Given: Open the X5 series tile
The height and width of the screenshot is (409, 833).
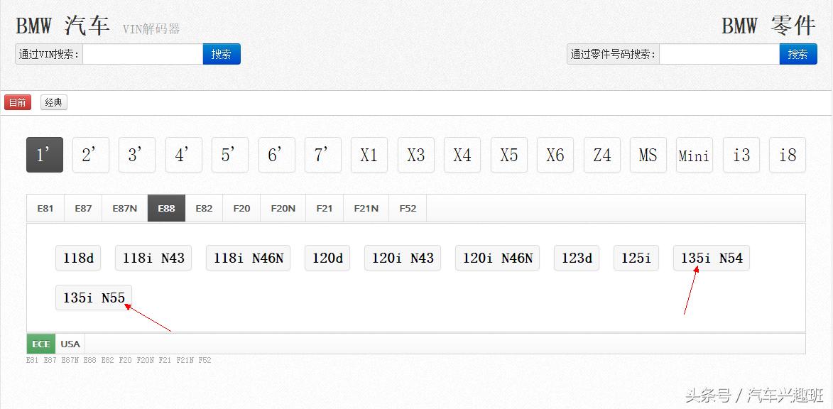Looking at the screenshot, I should click(509, 155).
